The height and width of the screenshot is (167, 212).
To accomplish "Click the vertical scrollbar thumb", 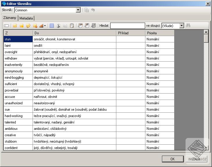I will [x=206, y=38].
